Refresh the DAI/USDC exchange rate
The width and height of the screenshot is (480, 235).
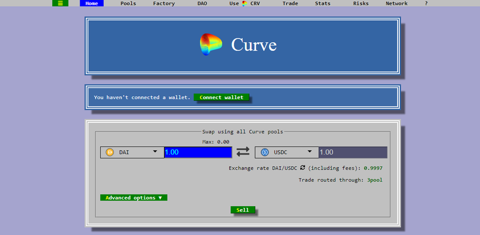click(x=303, y=167)
